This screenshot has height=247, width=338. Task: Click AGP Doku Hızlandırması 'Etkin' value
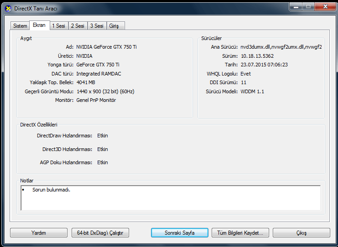point(102,162)
